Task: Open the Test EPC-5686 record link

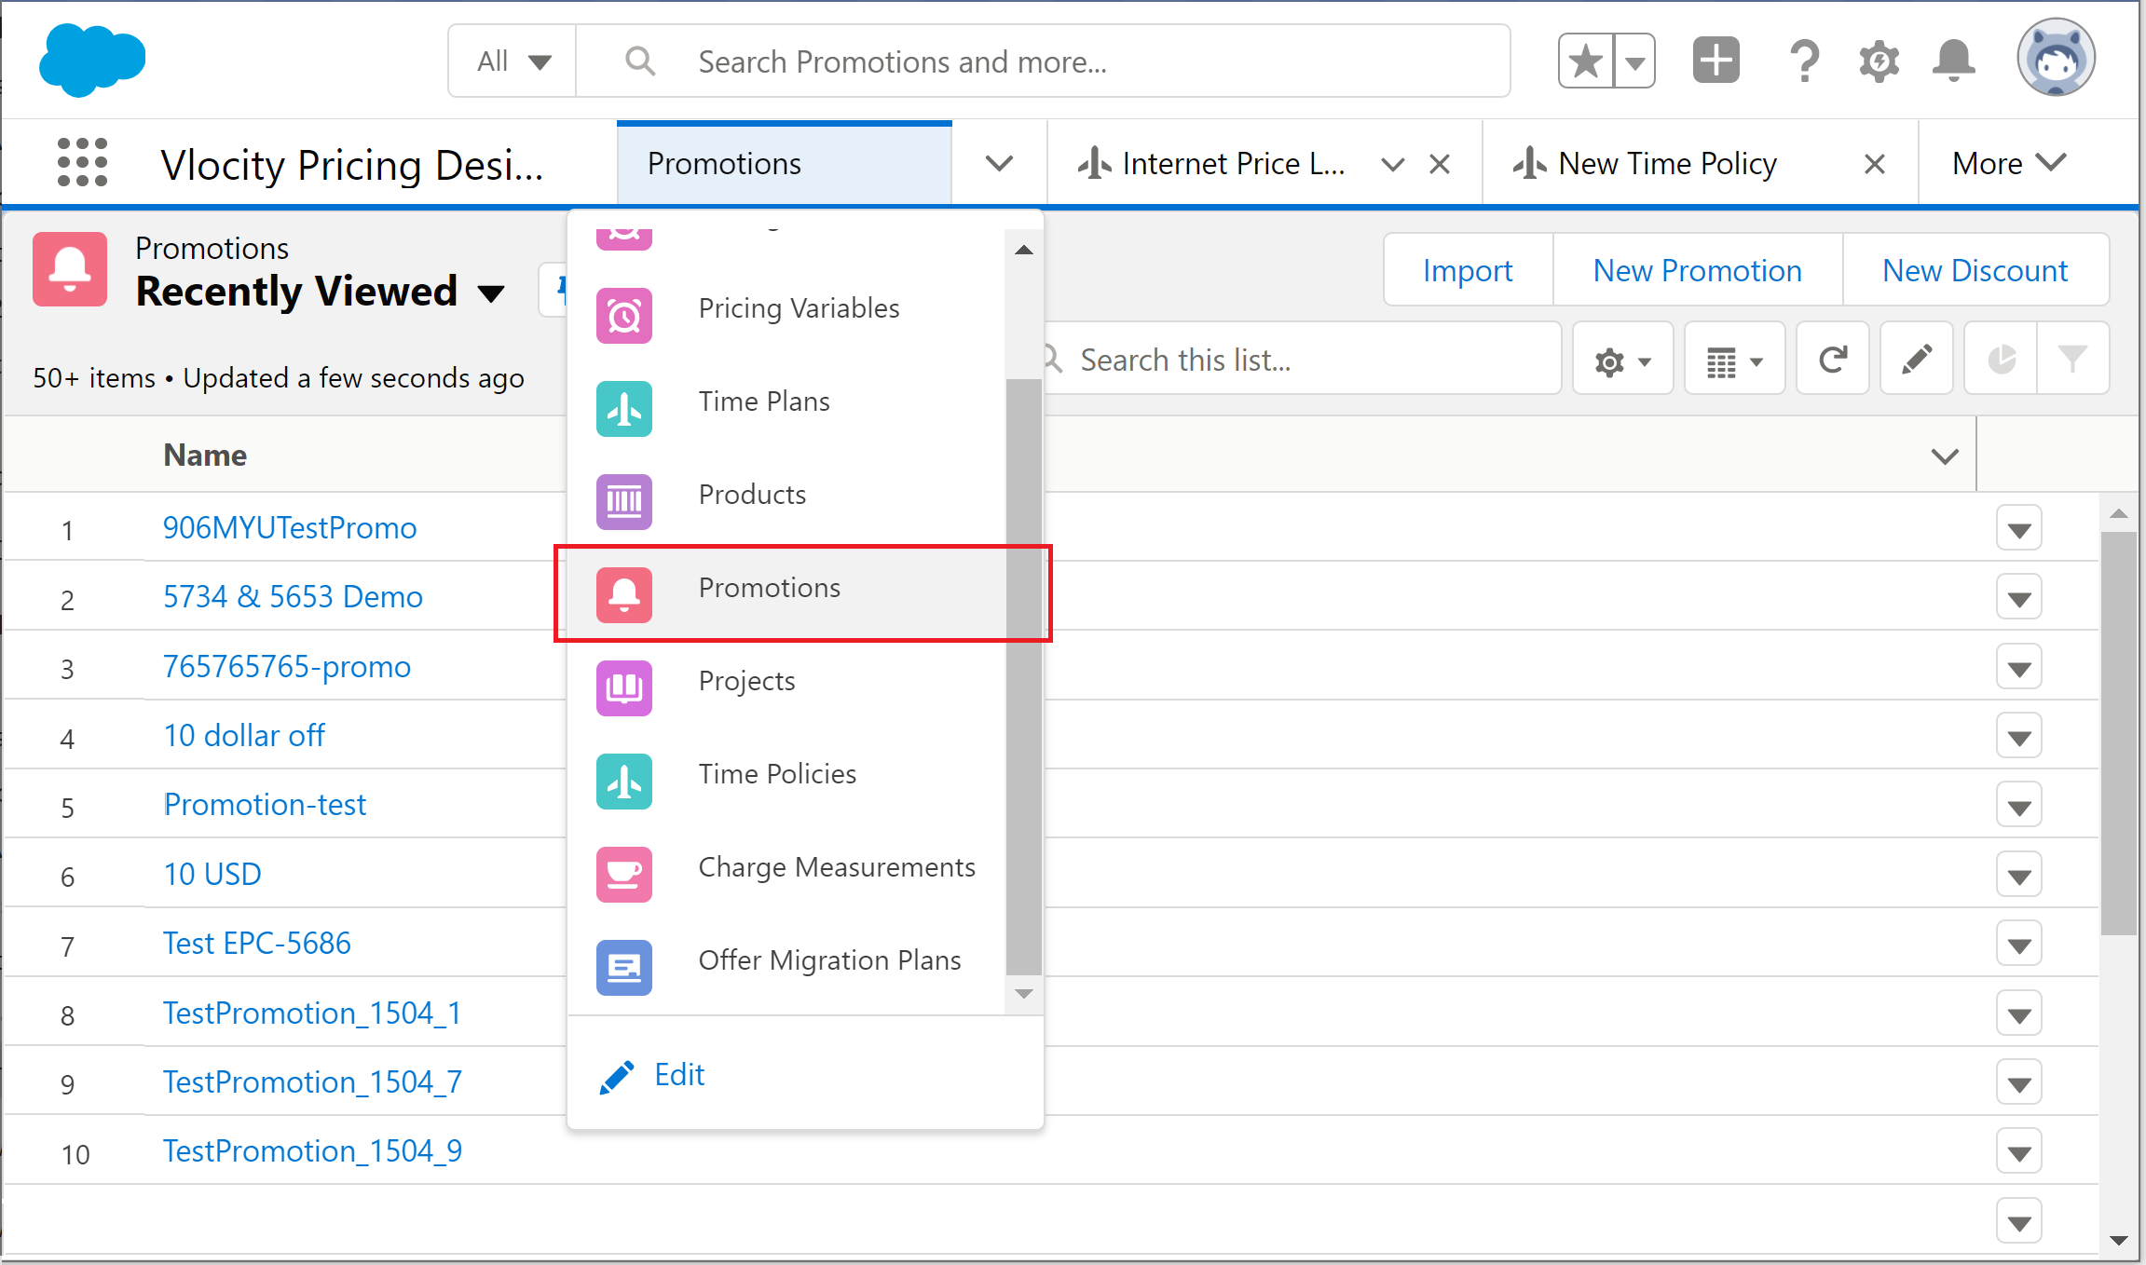Action: click(257, 943)
